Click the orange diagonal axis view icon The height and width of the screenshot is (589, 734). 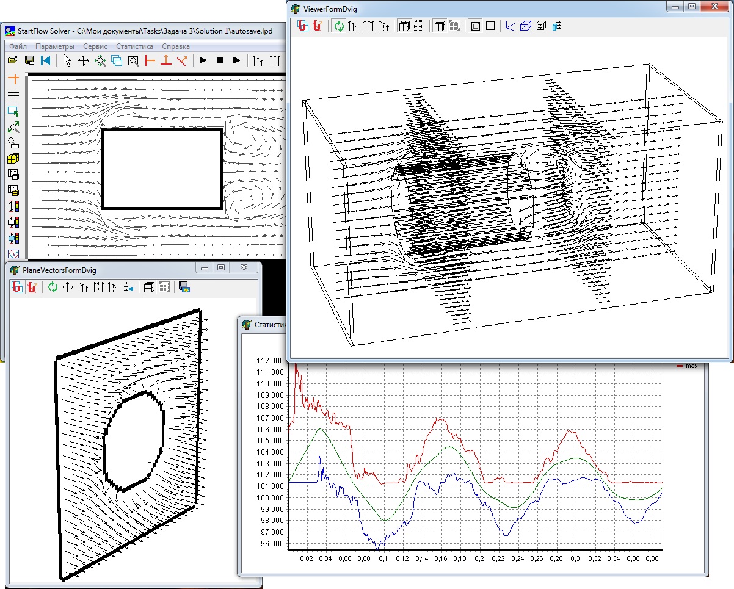182,60
